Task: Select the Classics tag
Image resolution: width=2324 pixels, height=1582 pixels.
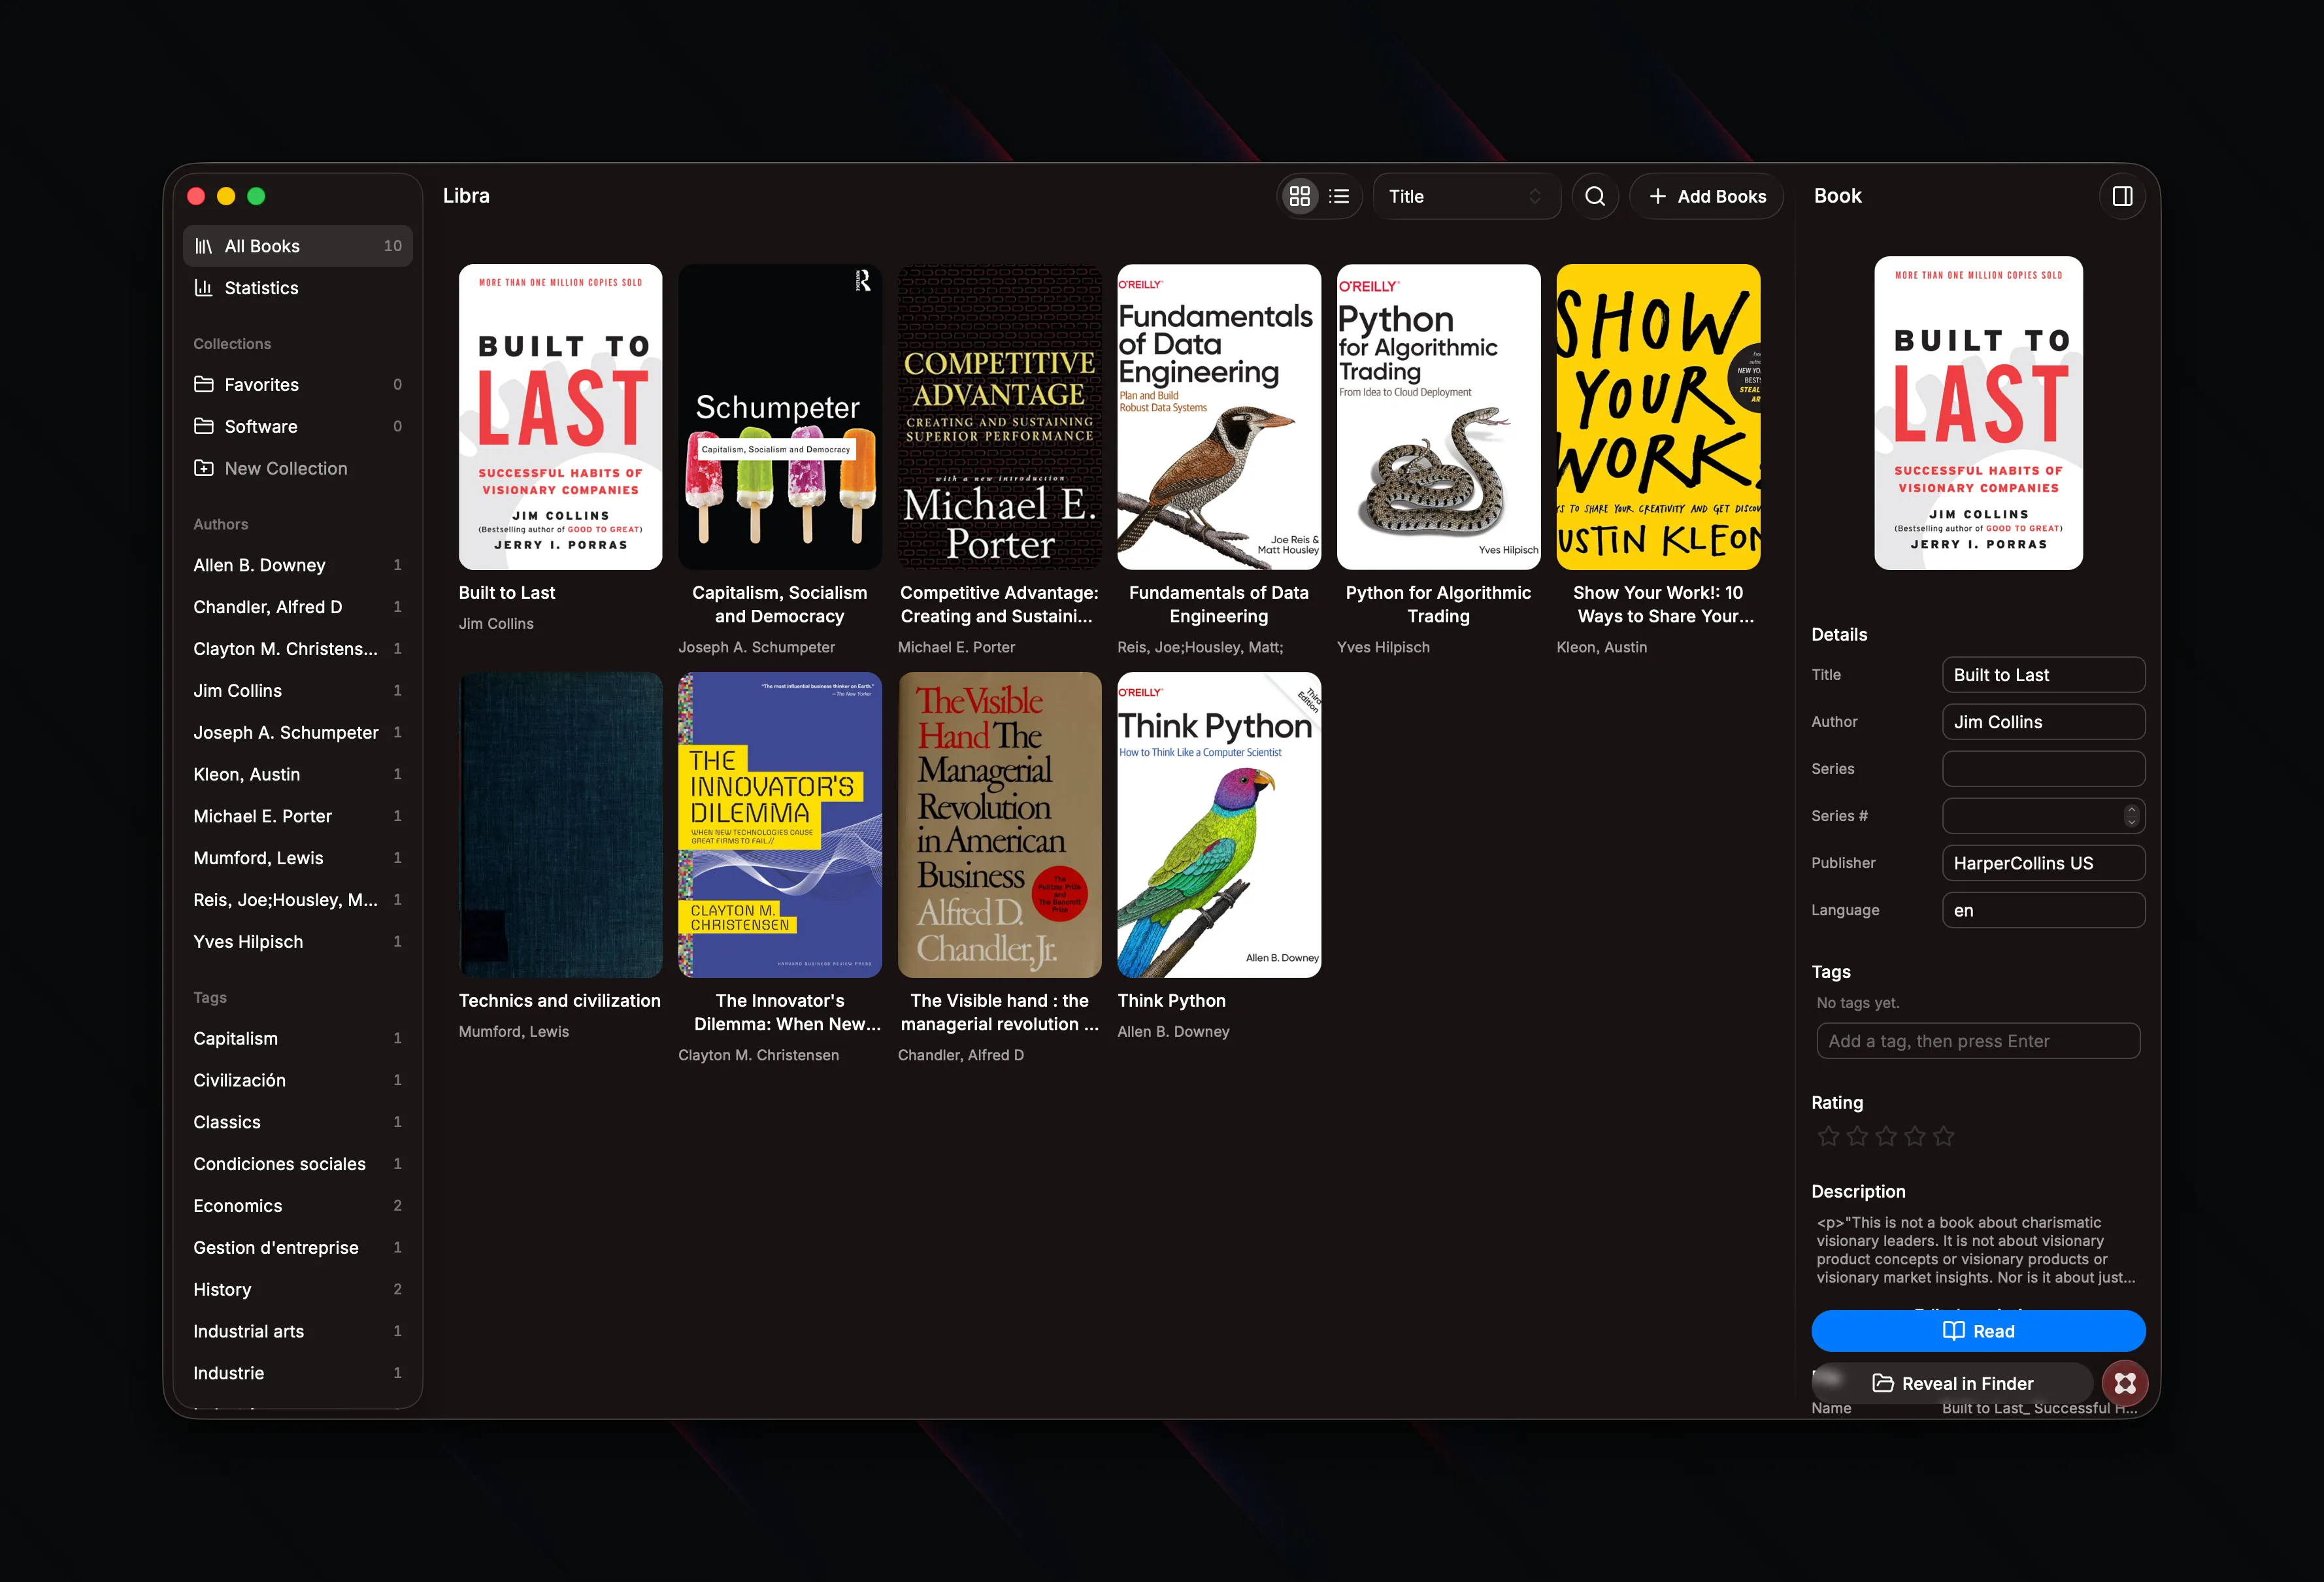Action: (298, 1123)
